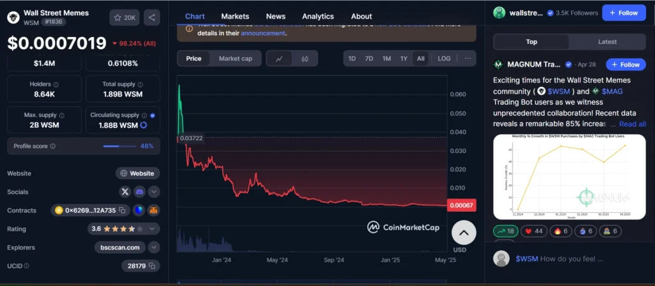
Task: Click the $WSM ticker in post
Action: coord(558,91)
